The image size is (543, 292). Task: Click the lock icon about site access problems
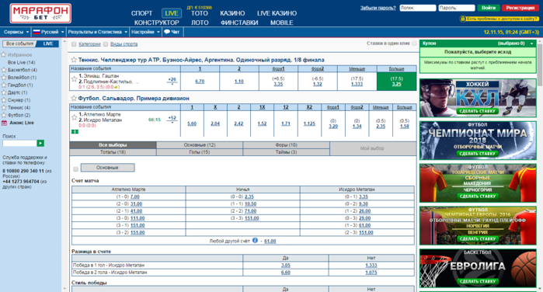click(x=462, y=19)
